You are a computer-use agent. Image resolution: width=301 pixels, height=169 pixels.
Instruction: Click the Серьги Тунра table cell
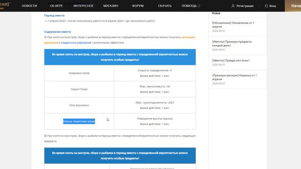tap(79, 89)
